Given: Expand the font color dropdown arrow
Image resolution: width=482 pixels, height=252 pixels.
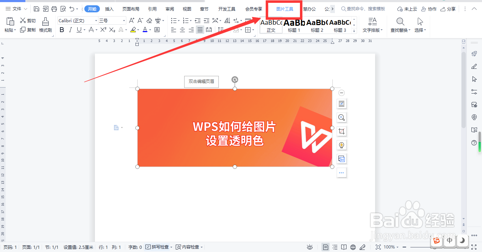Looking at the screenshot, I should pyautogui.click(x=150, y=30).
